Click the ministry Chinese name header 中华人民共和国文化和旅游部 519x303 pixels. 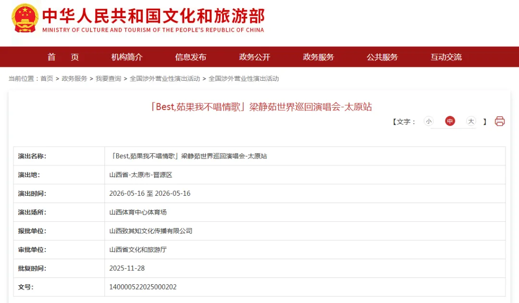(154, 16)
